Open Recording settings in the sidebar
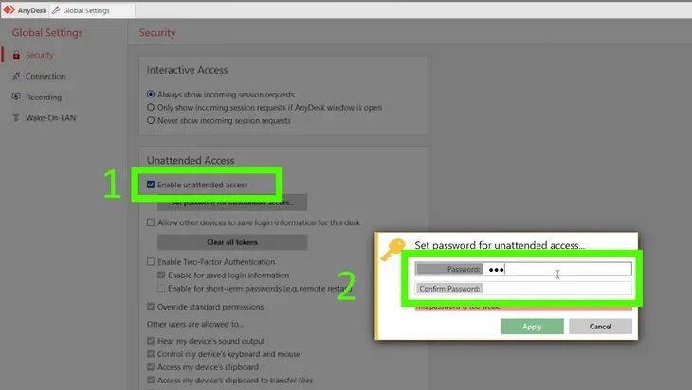This screenshot has height=390, width=692. click(44, 97)
